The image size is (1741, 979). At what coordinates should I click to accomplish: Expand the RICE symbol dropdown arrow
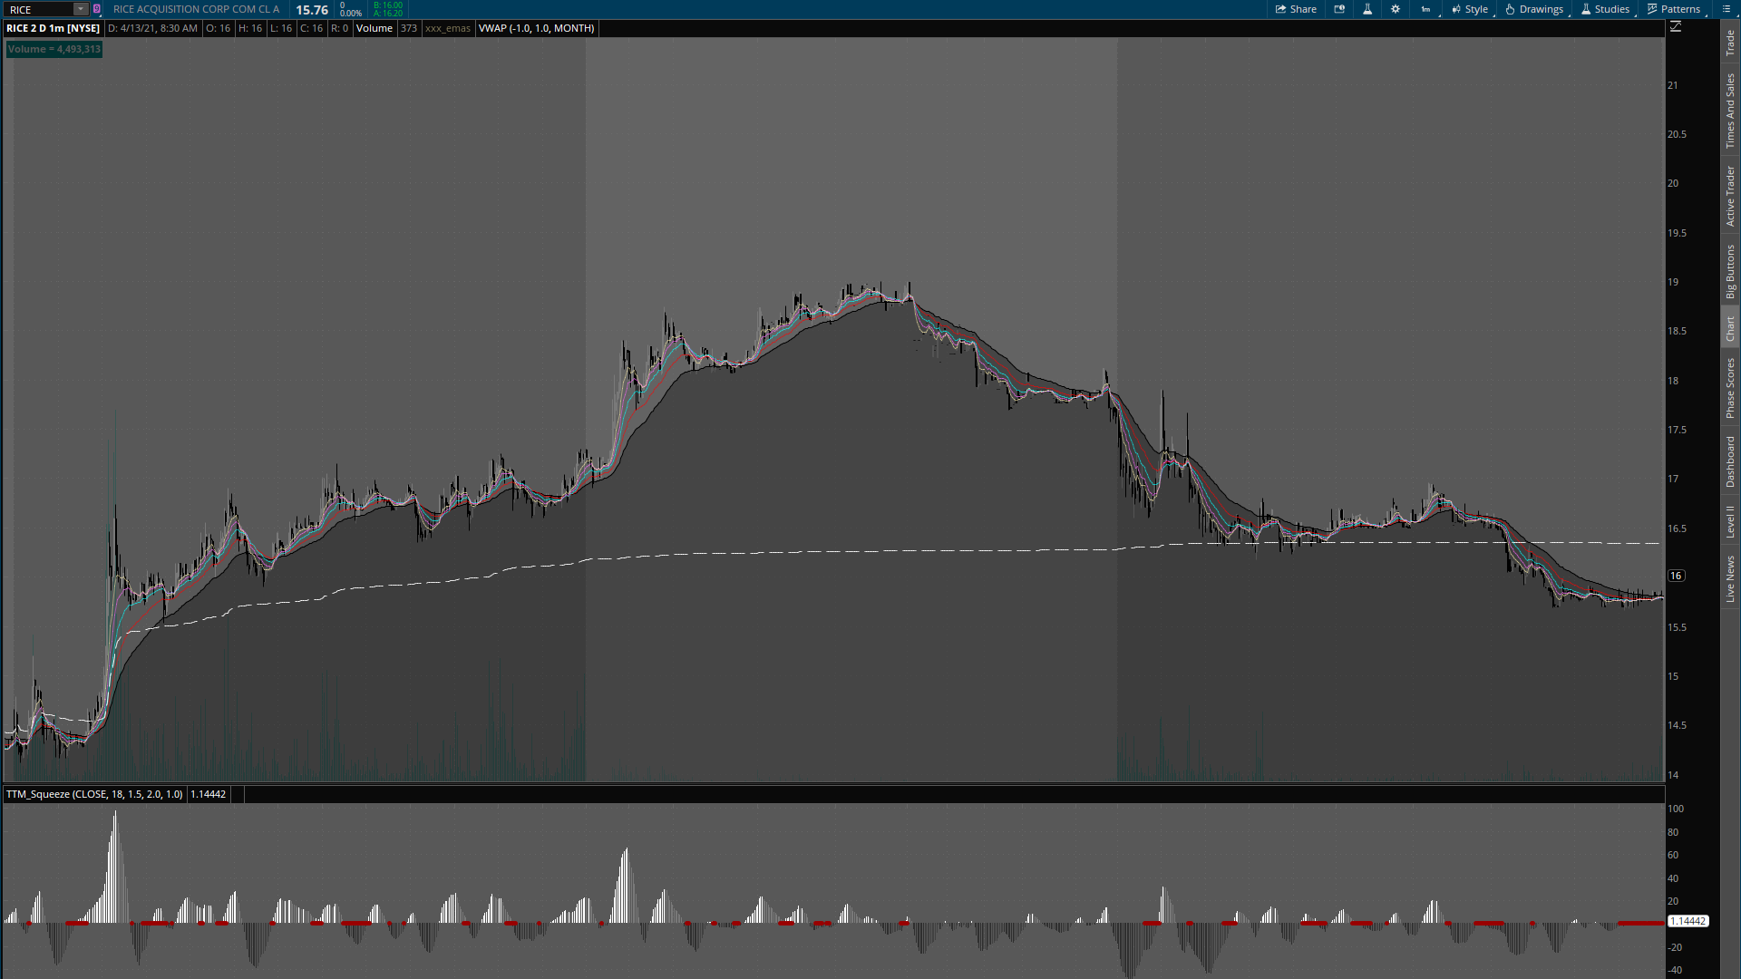coord(81,9)
